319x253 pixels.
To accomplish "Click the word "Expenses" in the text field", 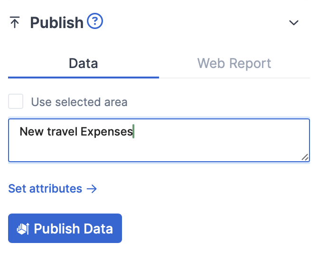I will click(x=106, y=131).
